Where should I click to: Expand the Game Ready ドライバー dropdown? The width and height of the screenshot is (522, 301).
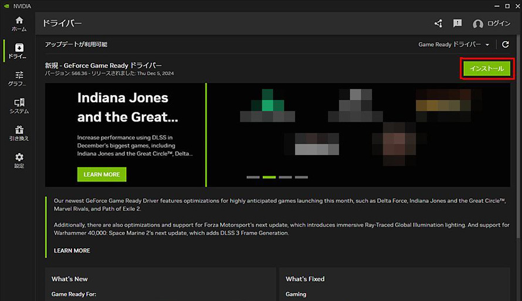[x=453, y=45]
